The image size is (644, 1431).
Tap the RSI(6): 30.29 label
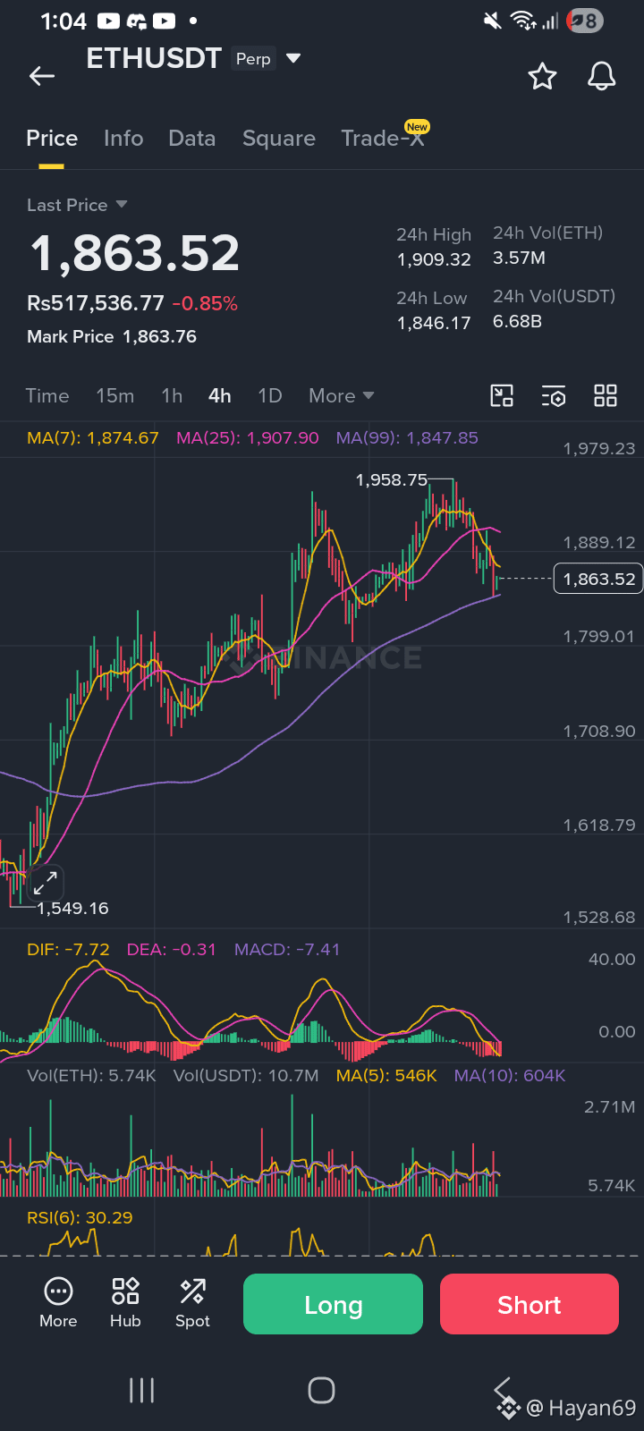point(80,1218)
